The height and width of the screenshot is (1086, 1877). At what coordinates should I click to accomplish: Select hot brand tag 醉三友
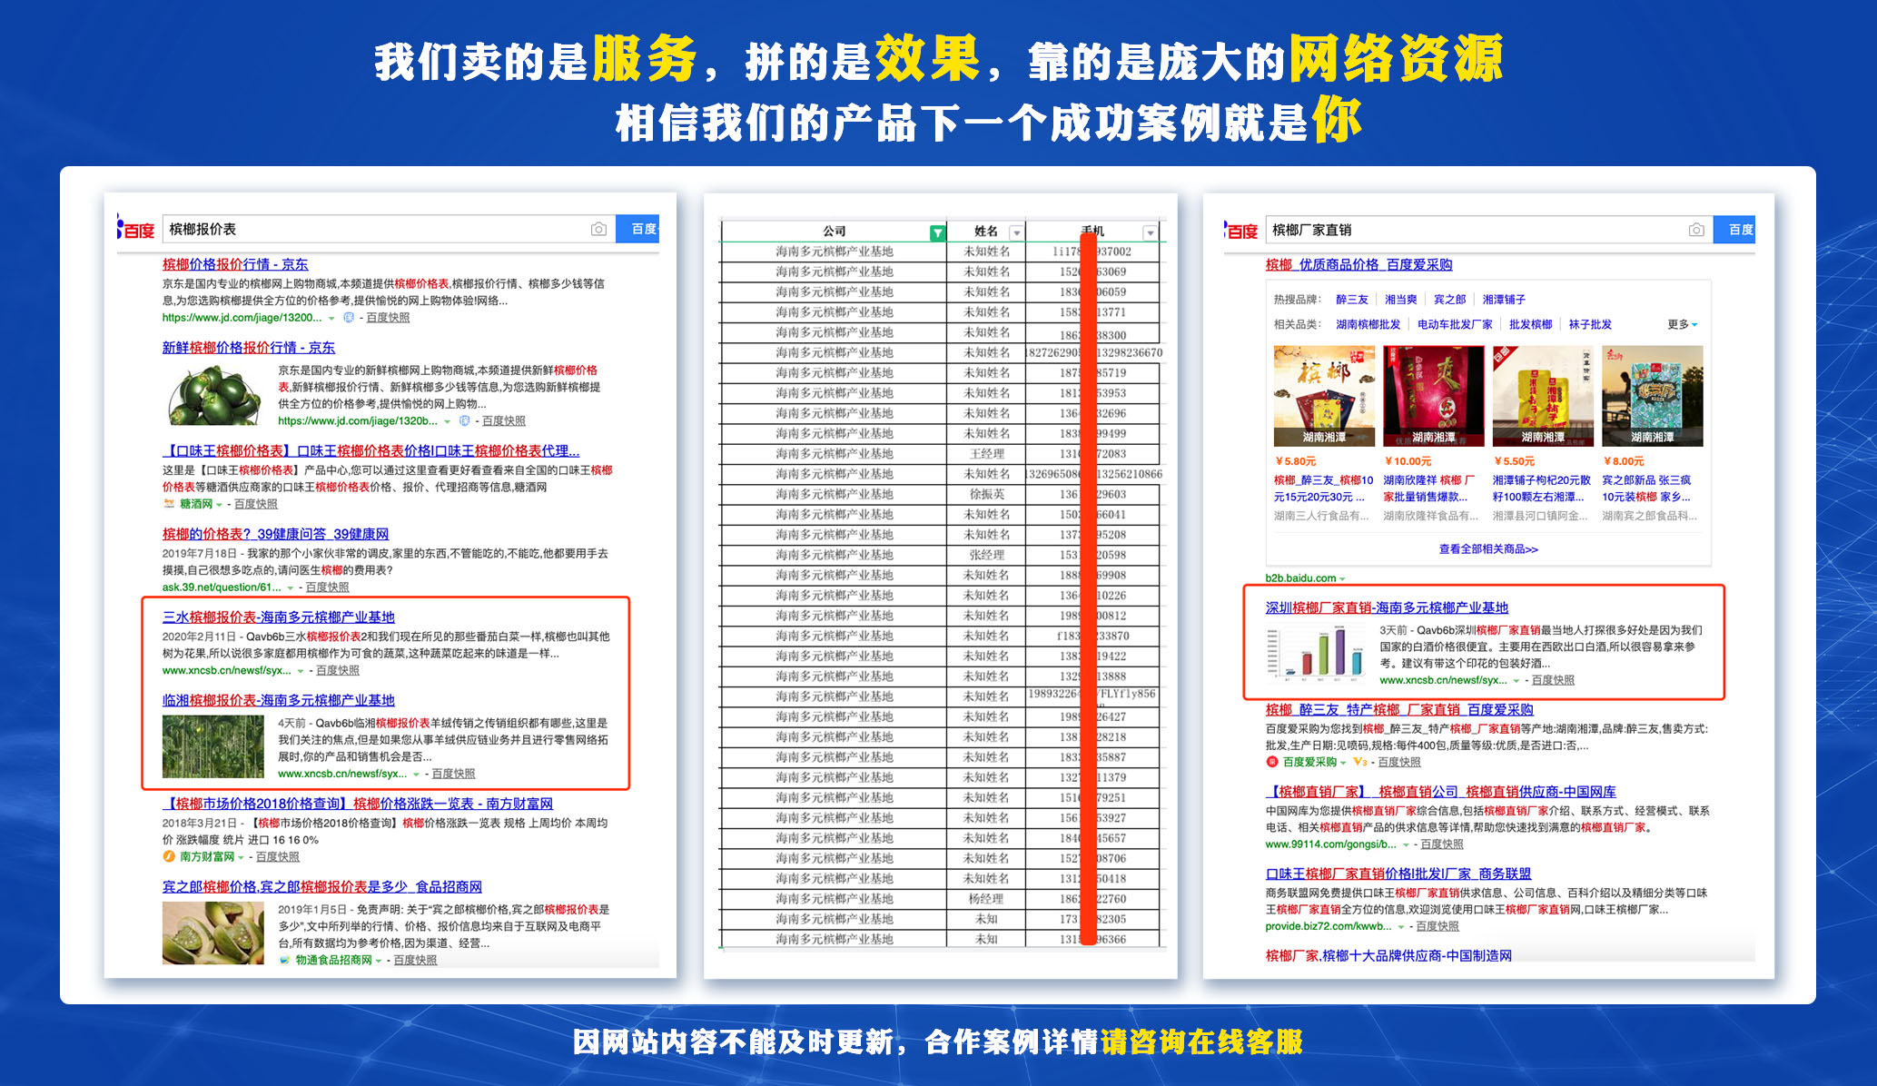[x=1351, y=300]
